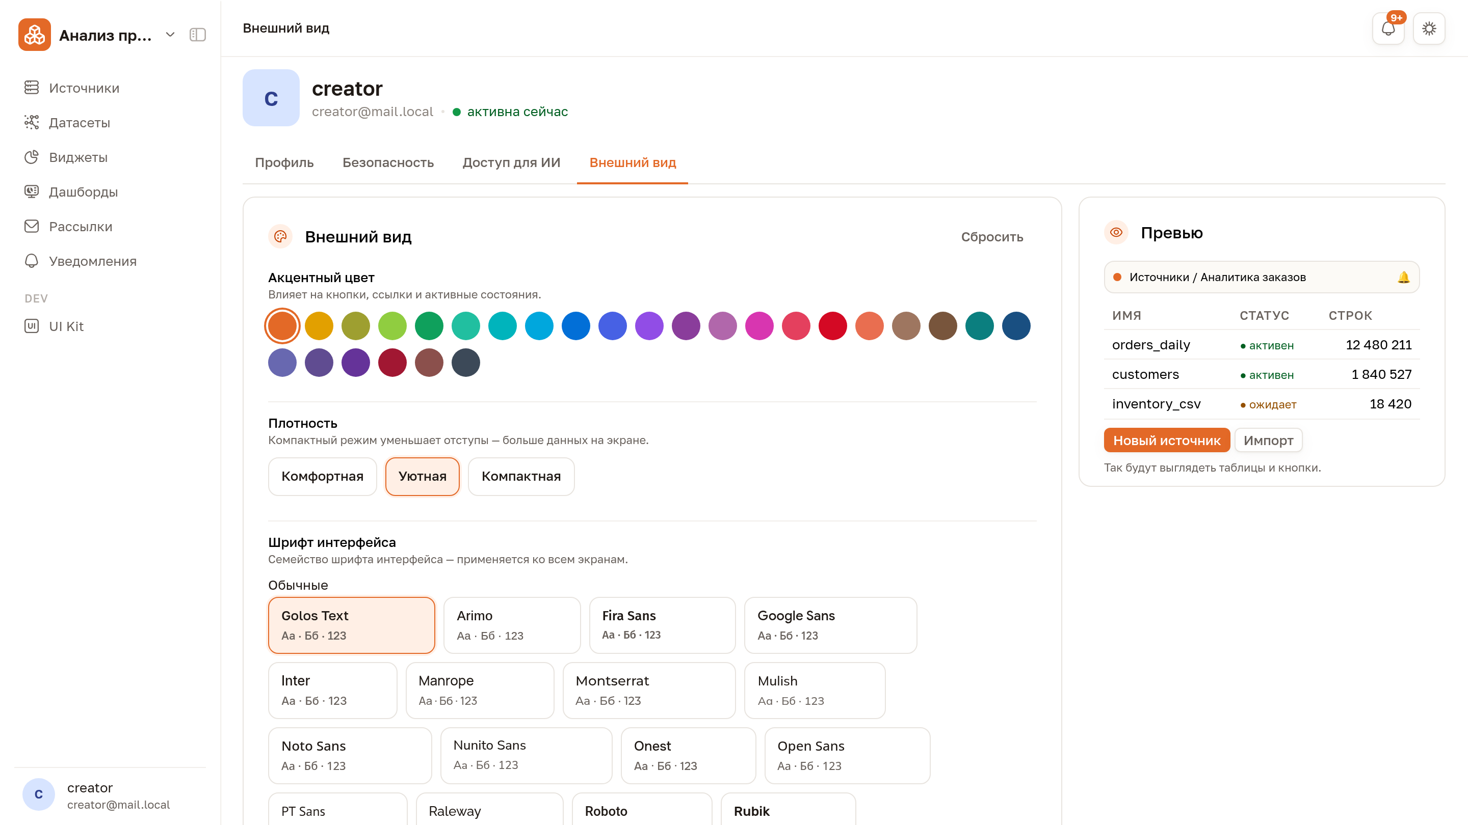The height and width of the screenshot is (825, 1468).
Task: Click the Рассылки envelope icon
Action: coord(31,227)
